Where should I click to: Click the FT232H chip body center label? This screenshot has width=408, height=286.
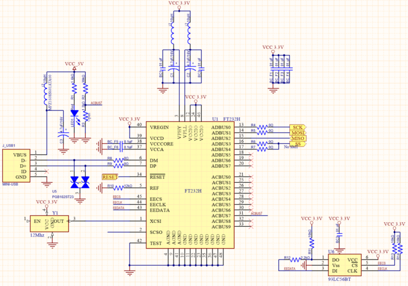click(193, 190)
